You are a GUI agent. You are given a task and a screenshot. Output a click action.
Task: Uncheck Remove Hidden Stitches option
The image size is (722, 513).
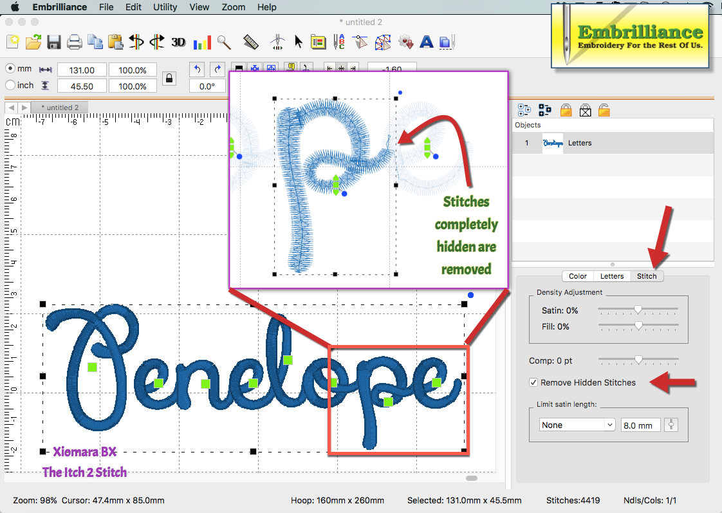click(533, 382)
